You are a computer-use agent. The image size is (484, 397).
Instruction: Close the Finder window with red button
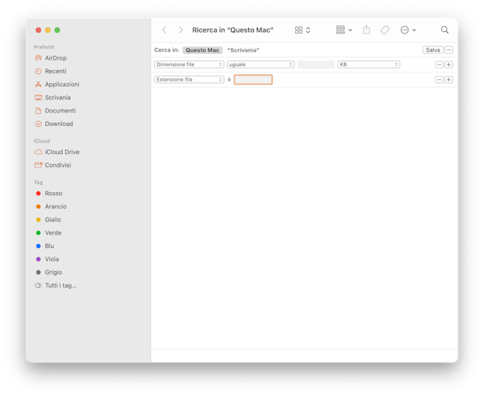pos(38,30)
